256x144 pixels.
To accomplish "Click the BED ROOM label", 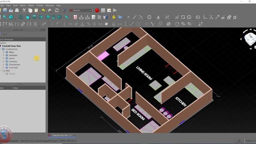I will 138,114.
